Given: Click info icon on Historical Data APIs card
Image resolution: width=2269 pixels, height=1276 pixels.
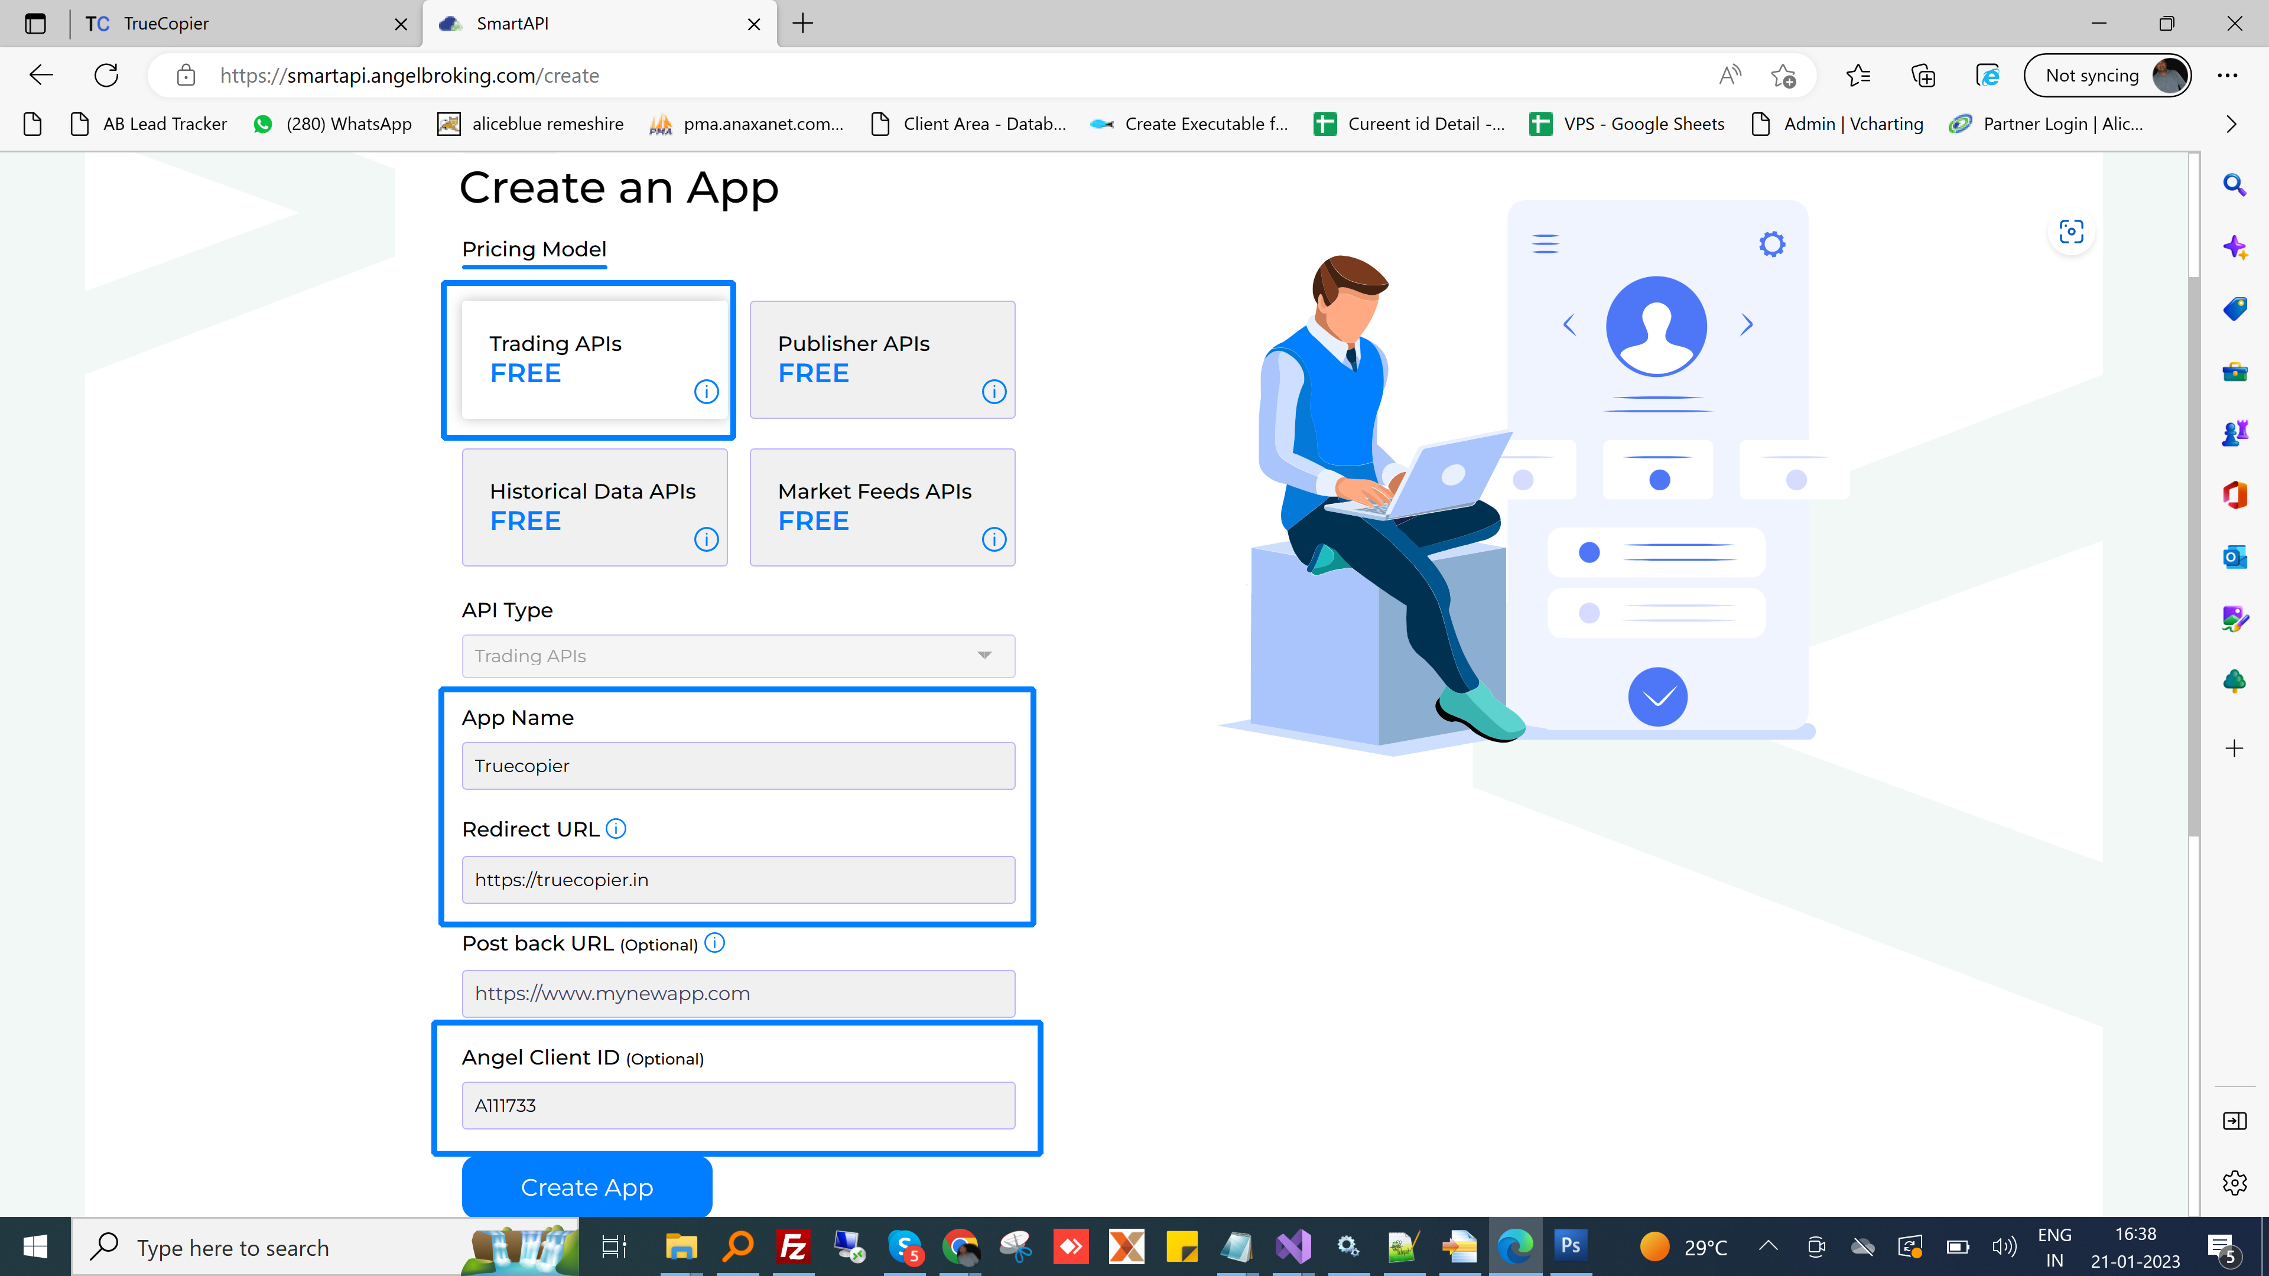Looking at the screenshot, I should point(707,539).
